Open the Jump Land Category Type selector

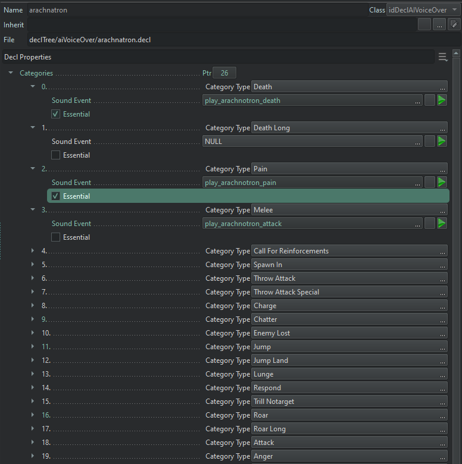(349, 360)
